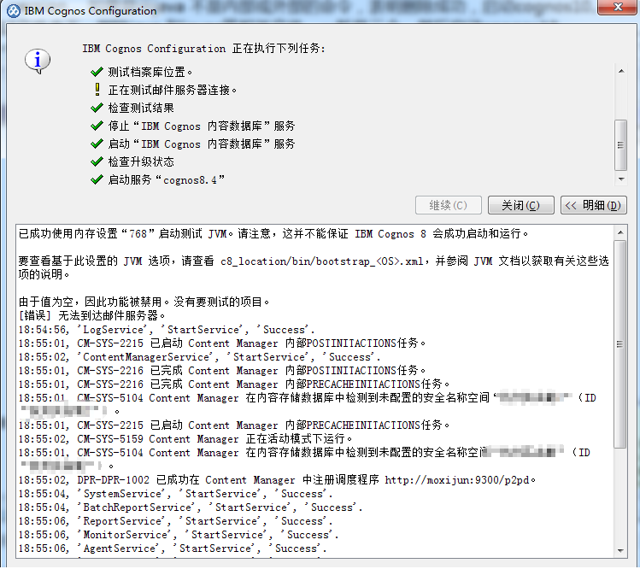
Task: Click log line SystemService StartService Success
Action: point(175,494)
